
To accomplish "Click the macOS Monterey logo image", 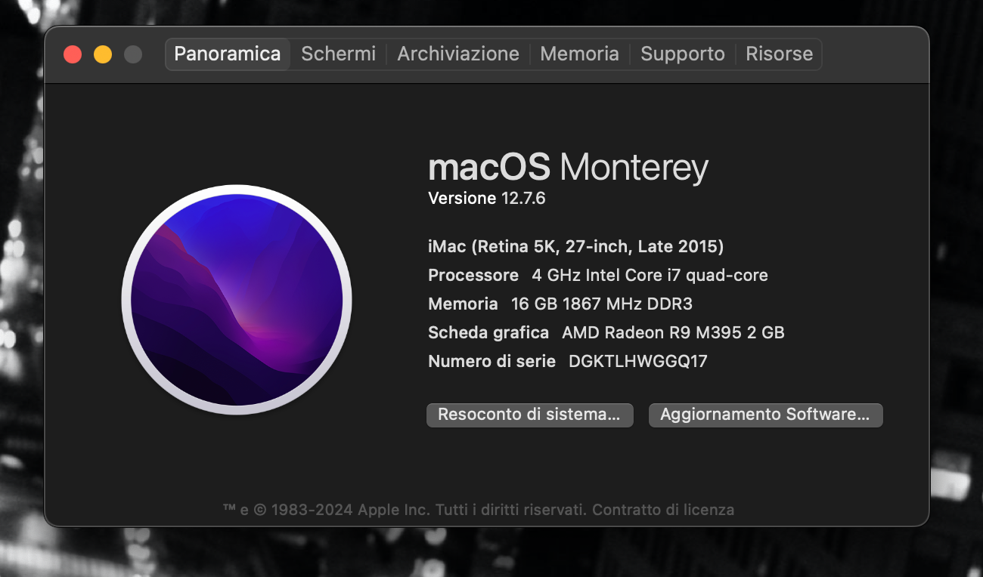I will [x=237, y=300].
